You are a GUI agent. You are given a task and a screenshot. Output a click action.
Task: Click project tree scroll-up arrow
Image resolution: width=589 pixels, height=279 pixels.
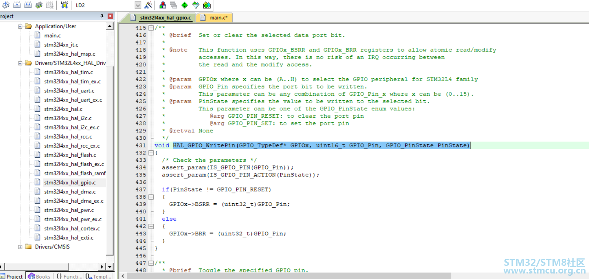pos(109,26)
